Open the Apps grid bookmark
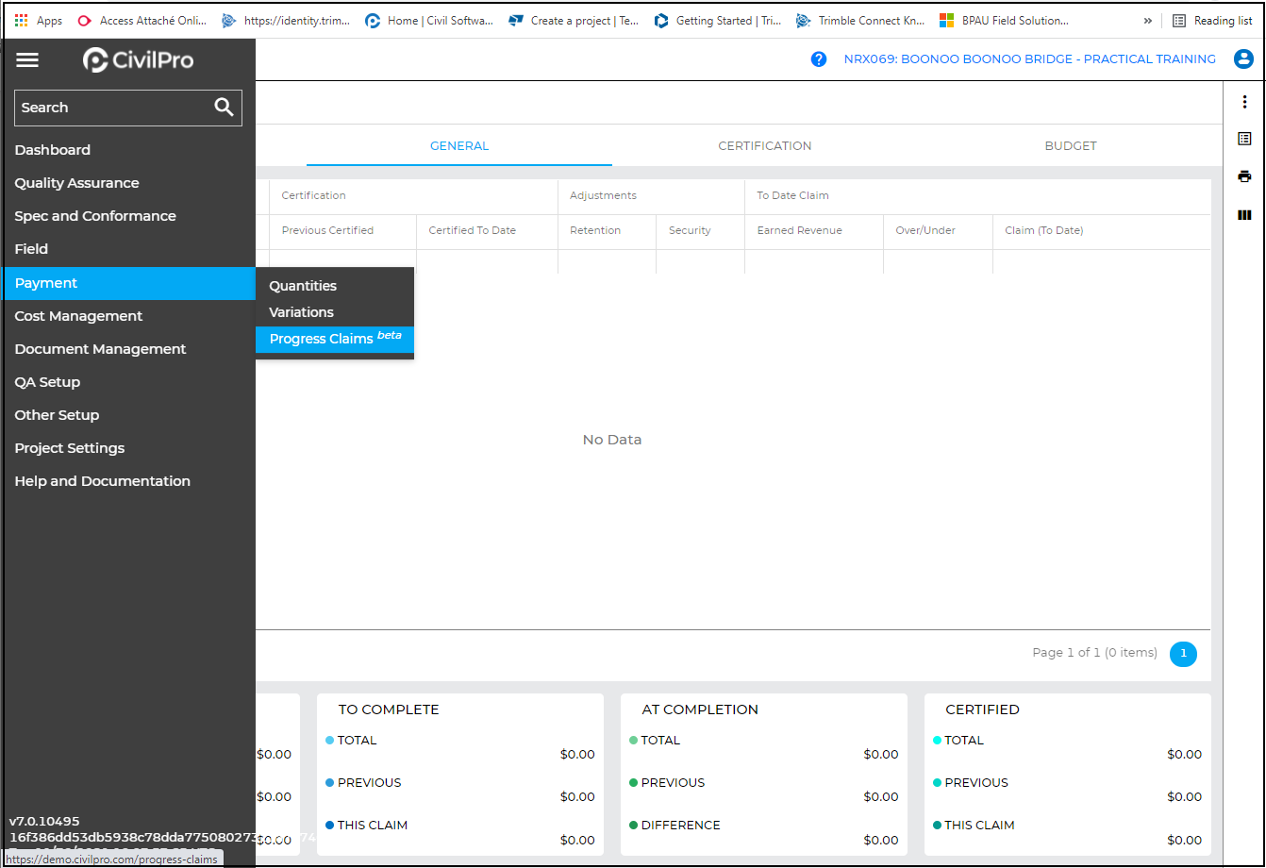 tap(39, 21)
